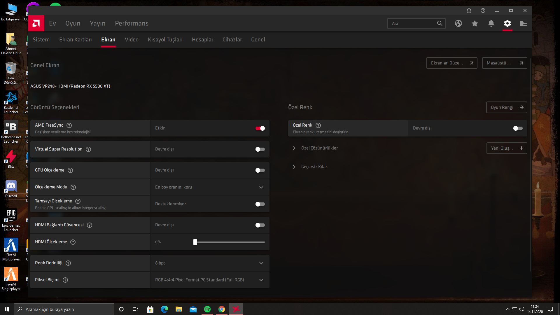Turn on the Özel Renk toggle
This screenshot has height=315, width=560.
[x=518, y=128]
